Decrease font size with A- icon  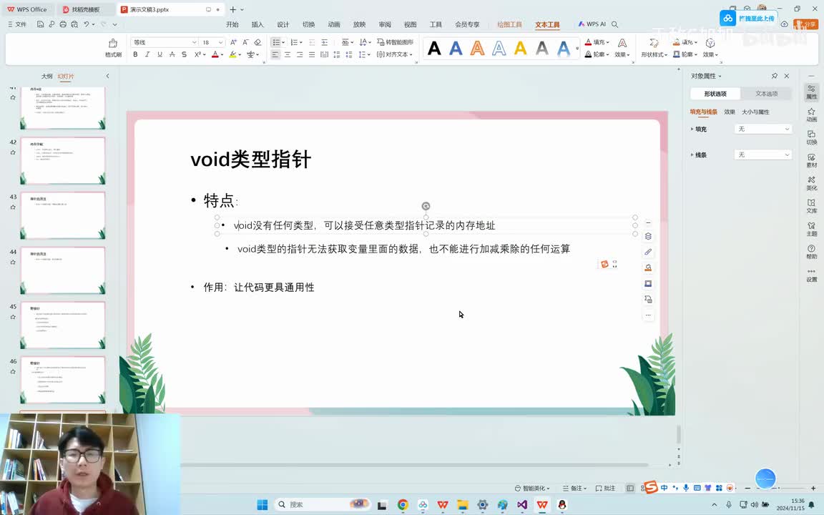point(245,42)
